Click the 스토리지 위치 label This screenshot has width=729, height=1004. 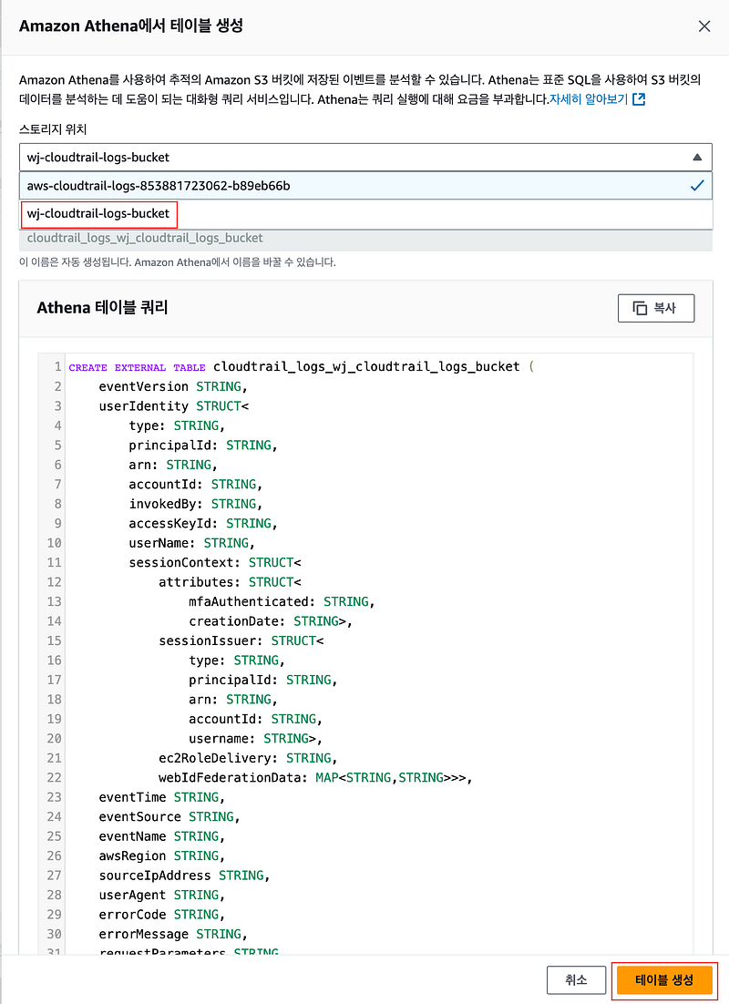[53, 129]
